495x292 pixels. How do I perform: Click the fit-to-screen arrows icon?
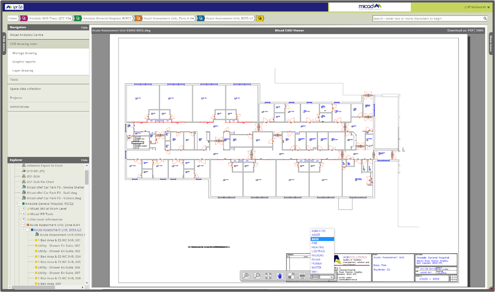point(268,276)
